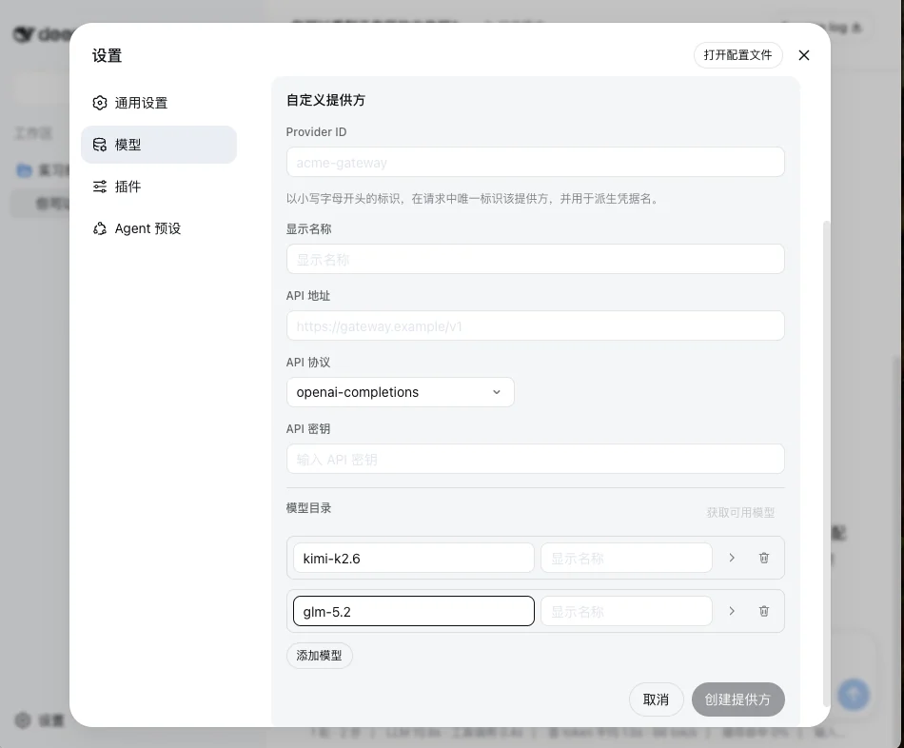This screenshot has width=904, height=748.
Task: Click the 设置 dialog title
Action: click(108, 55)
